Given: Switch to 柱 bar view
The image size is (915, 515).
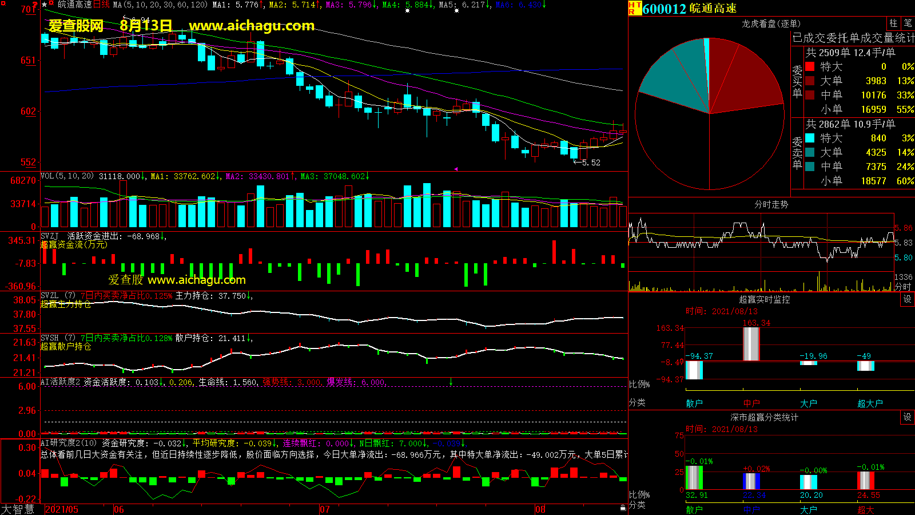Looking at the screenshot, I should click(x=893, y=23).
